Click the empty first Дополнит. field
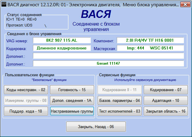This screenshot has height=137, width=192. (108, 56)
